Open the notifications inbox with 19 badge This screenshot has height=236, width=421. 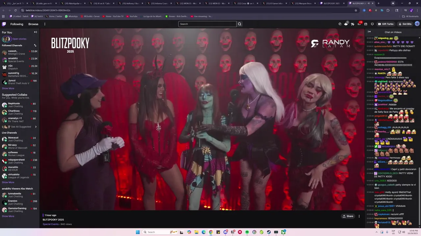tap(359, 24)
